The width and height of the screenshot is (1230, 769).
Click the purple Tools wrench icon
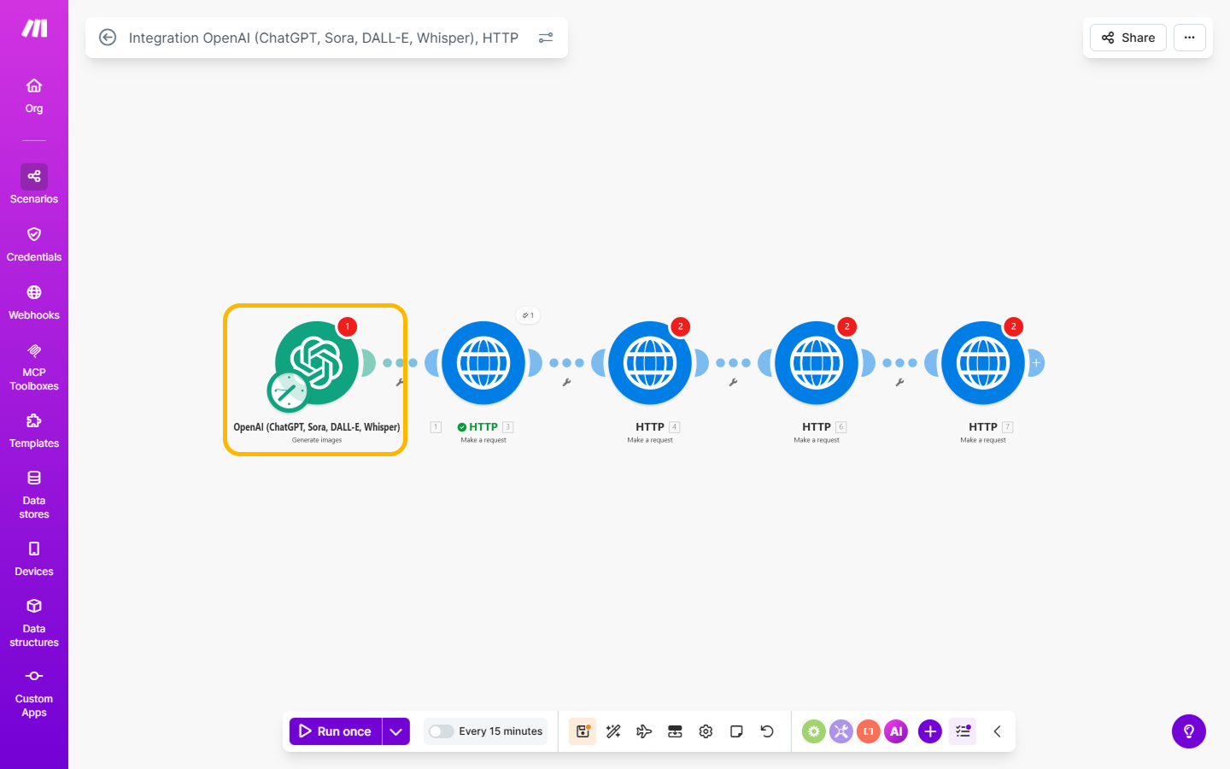840,731
